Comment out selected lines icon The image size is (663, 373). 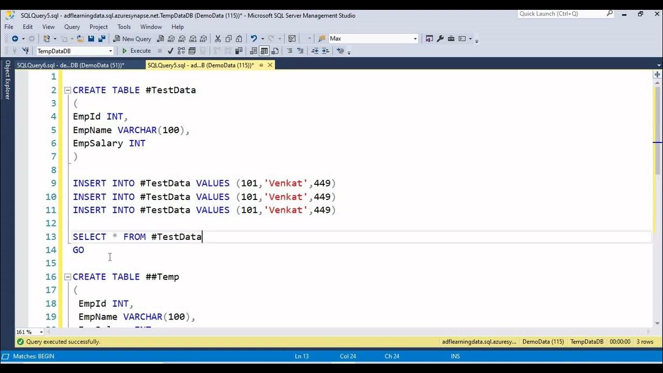pos(289,51)
